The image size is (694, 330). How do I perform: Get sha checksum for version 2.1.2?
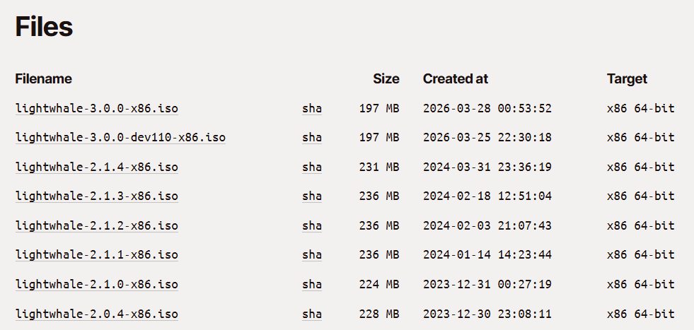[312, 225]
